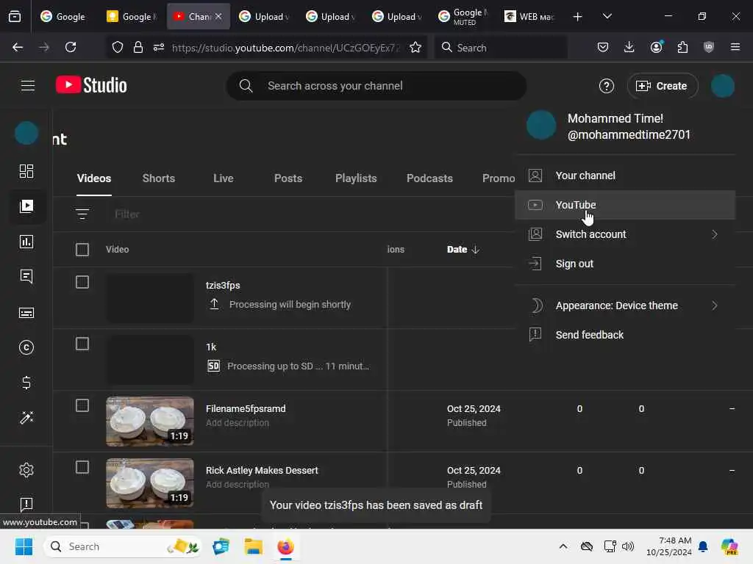753x564 pixels.
Task: Open Settings gear in the sidebar
Action: point(26,470)
